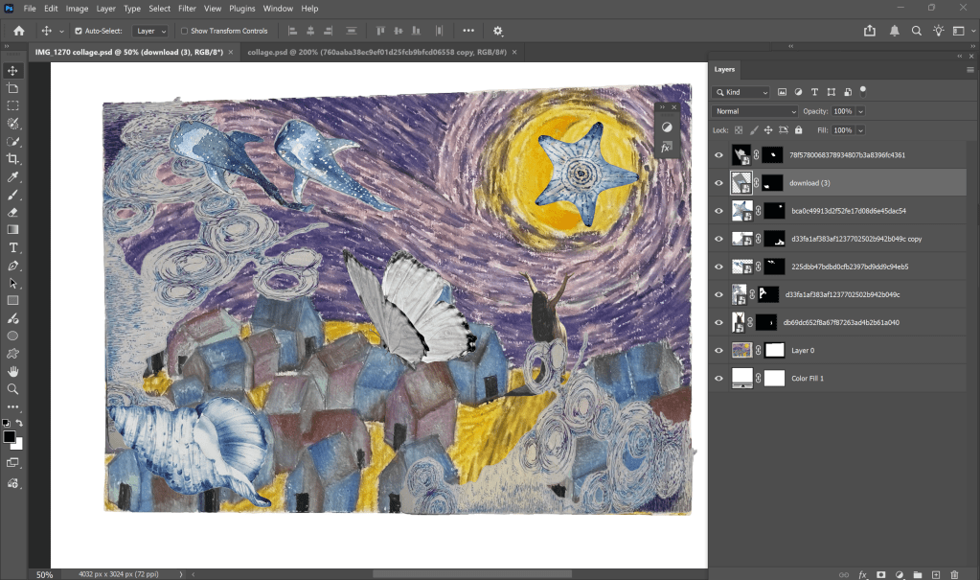Open the Filter menu
Screen dimensions: 980x580
click(x=187, y=9)
